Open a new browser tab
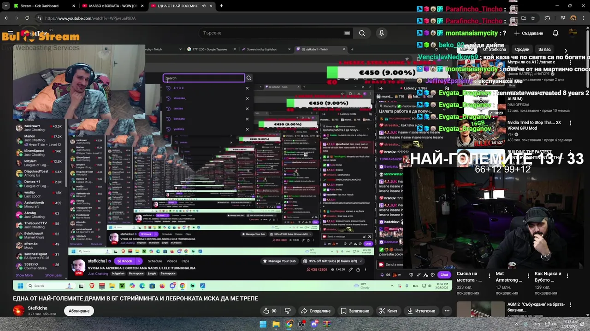The image size is (590, 331). pos(221,6)
